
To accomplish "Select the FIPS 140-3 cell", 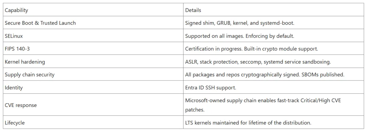I will pos(93,48).
